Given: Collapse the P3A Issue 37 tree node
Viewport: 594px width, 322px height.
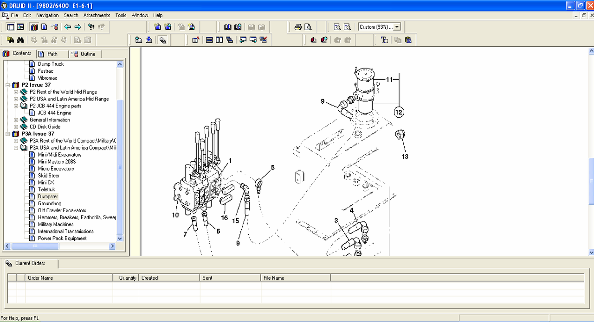Looking at the screenshot, I should coord(7,134).
